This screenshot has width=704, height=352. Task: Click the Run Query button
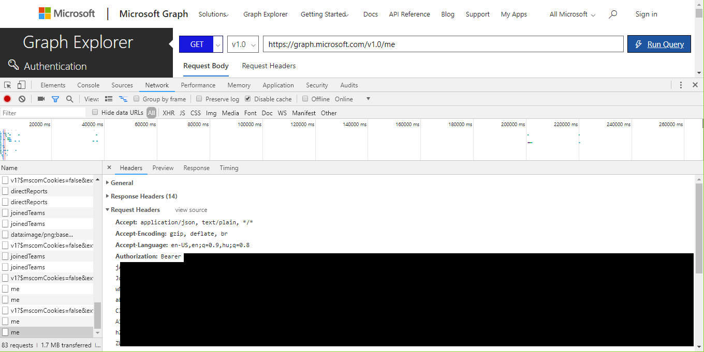coord(659,44)
